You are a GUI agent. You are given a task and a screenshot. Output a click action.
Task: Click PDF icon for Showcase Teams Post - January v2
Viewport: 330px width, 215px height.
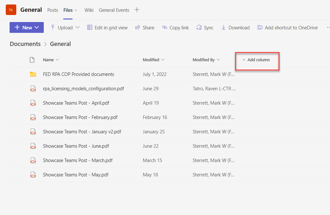pos(33,131)
